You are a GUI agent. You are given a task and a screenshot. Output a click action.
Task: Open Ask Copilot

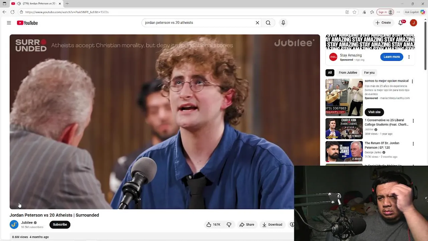pos(415,12)
